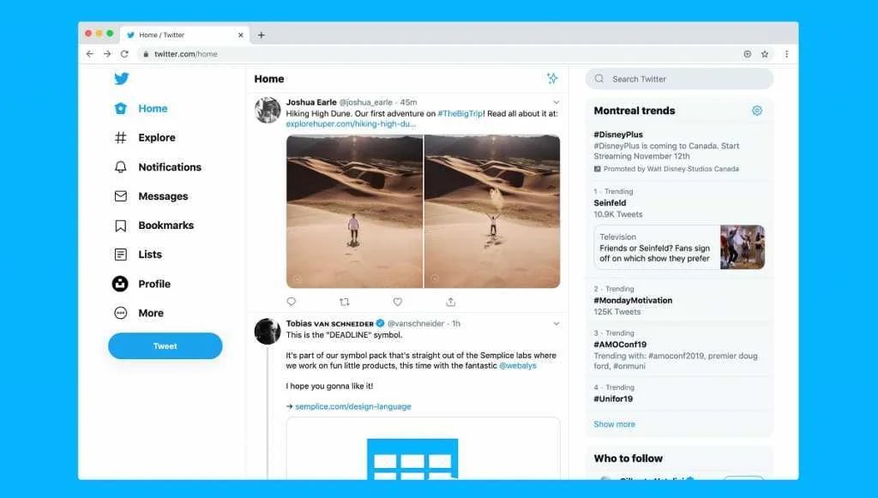Share Joshua Earle's tweet
Screen dimensions: 878x498
click(450, 302)
